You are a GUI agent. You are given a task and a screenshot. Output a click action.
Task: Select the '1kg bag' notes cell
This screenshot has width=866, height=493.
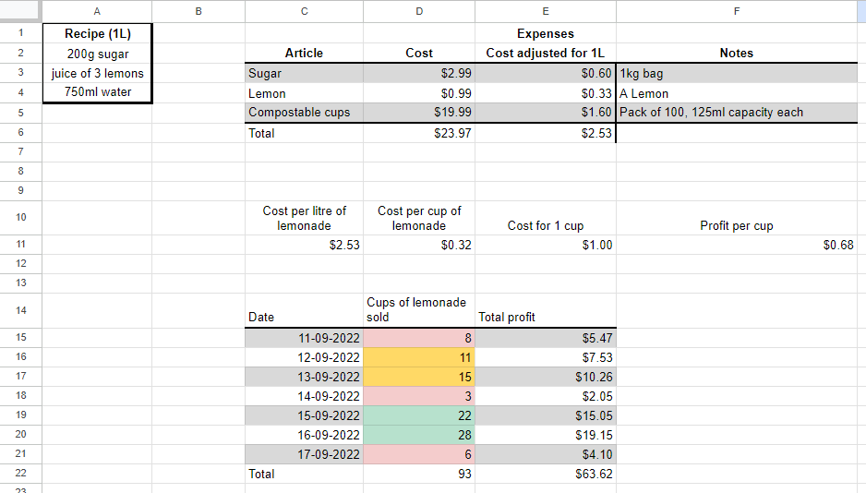pos(736,74)
